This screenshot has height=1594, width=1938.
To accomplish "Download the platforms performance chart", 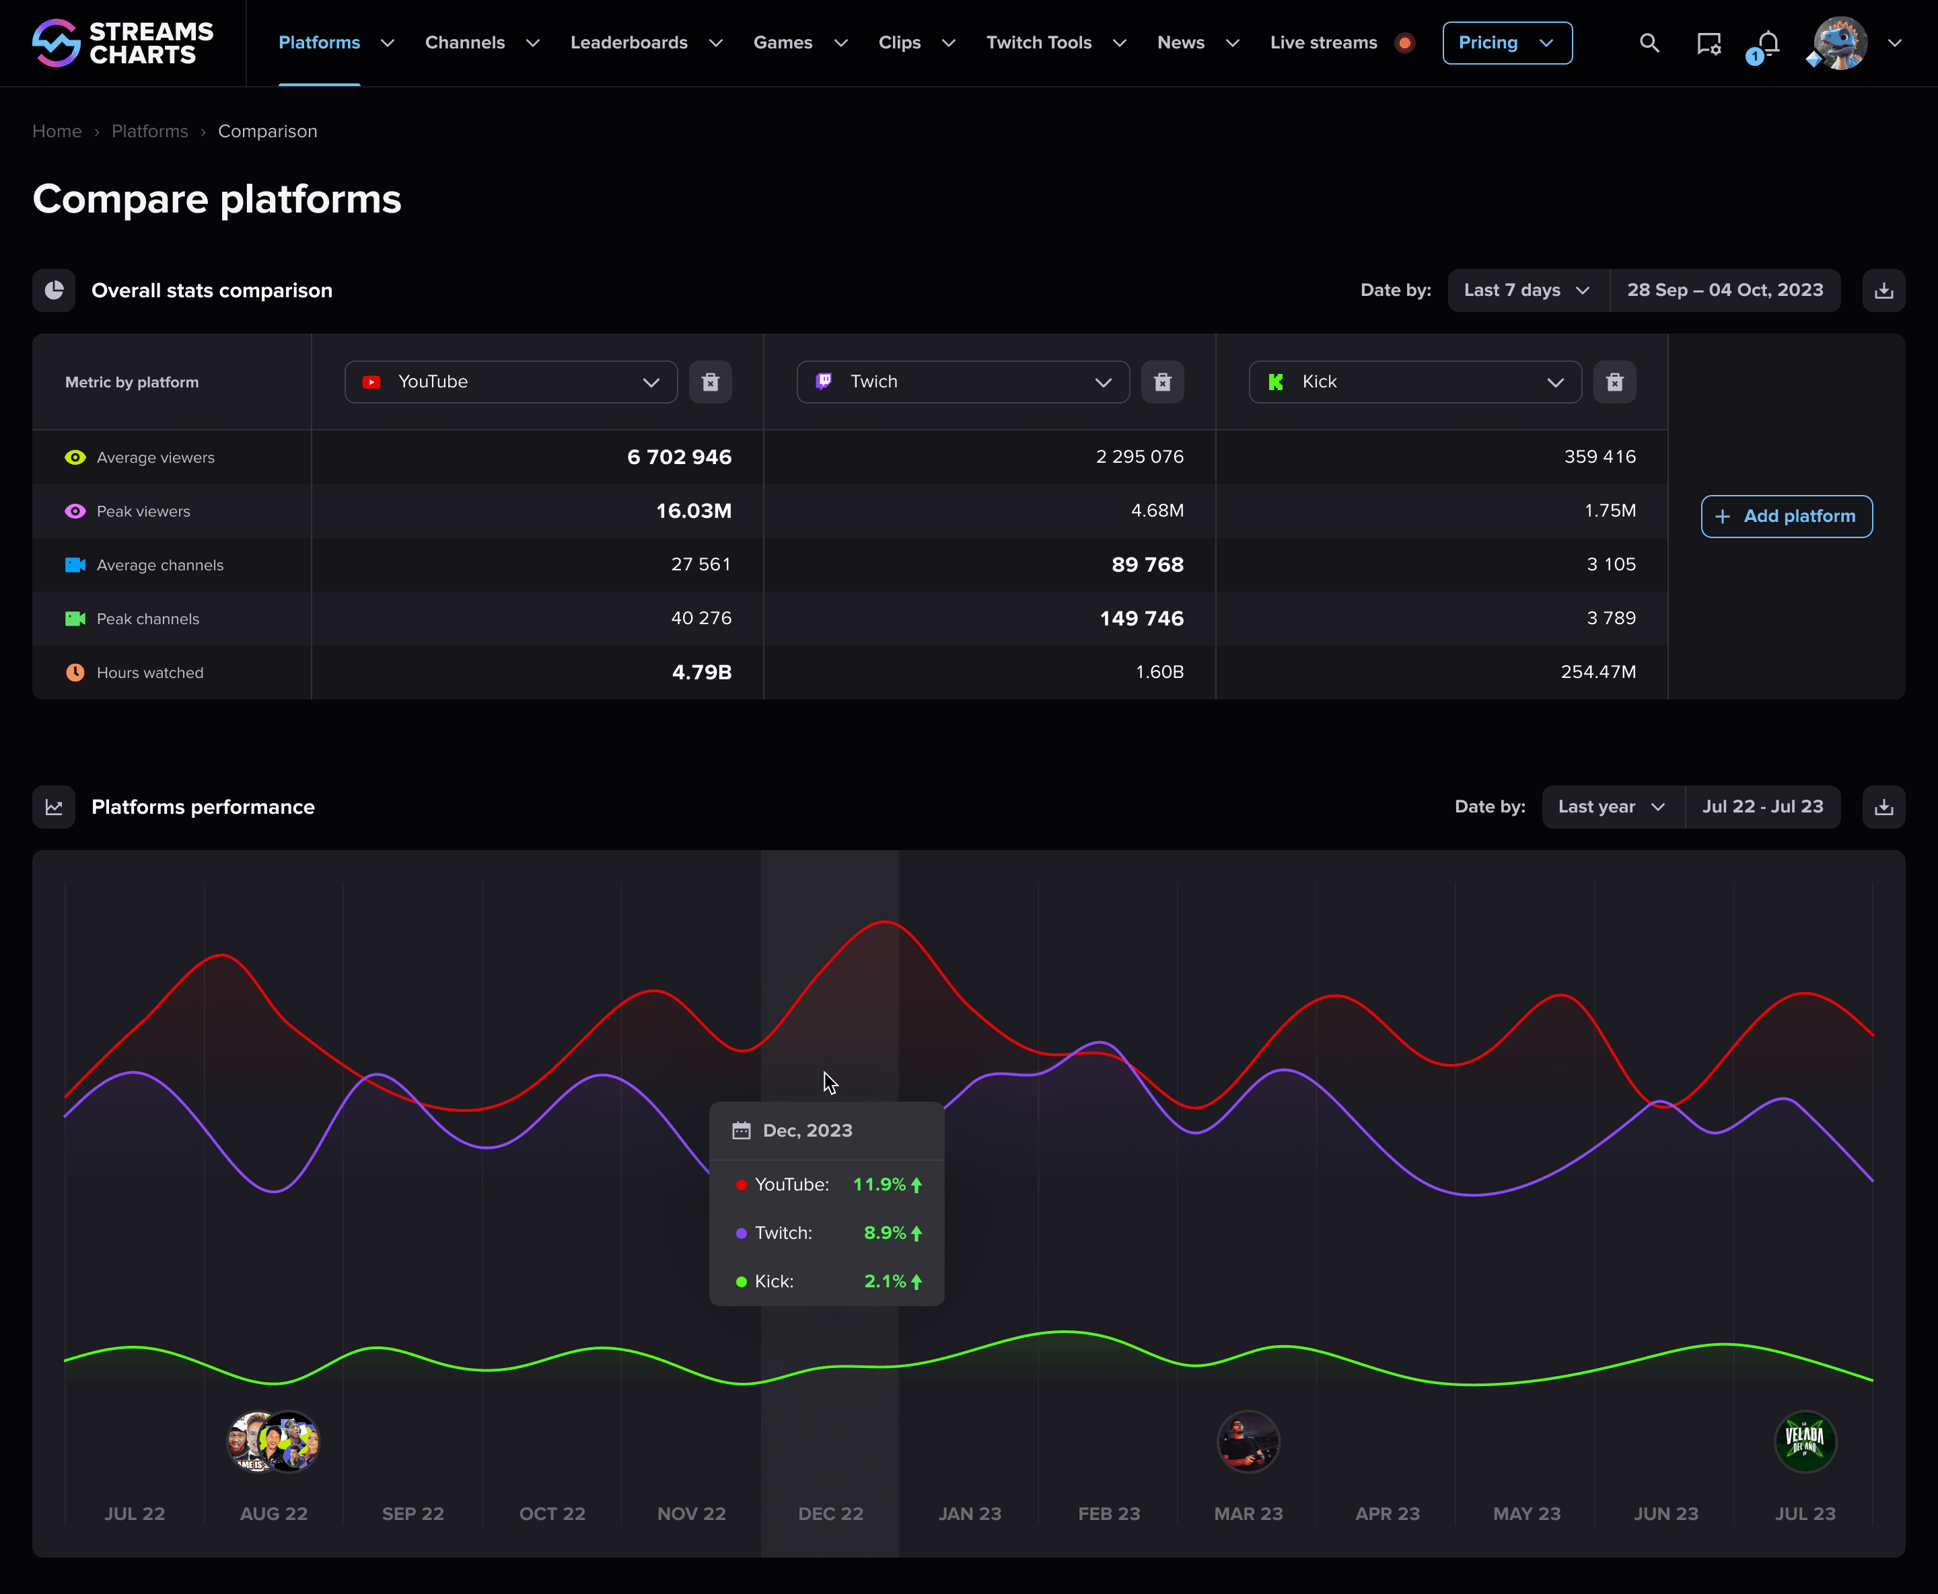I will (x=1883, y=807).
